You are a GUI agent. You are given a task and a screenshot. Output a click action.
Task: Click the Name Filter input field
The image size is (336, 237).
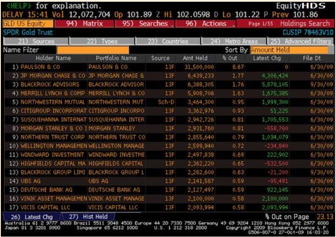[x=93, y=50]
